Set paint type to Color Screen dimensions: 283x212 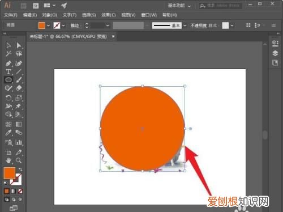click(7, 191)
